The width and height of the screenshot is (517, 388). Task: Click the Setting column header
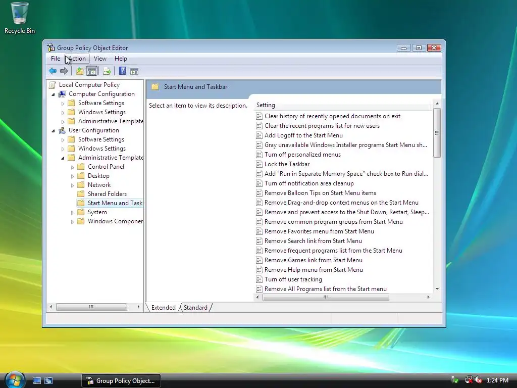click(343, 105)
